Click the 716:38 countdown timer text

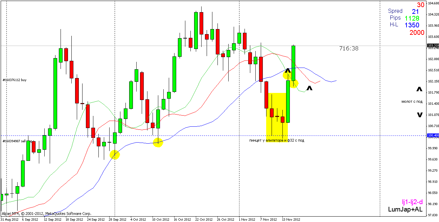click(x=349, y=49)
